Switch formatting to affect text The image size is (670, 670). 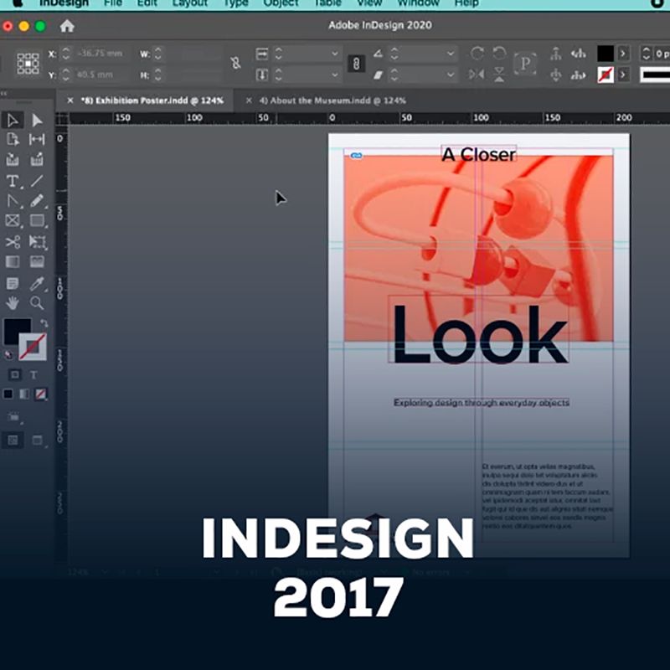pos(34,375)
